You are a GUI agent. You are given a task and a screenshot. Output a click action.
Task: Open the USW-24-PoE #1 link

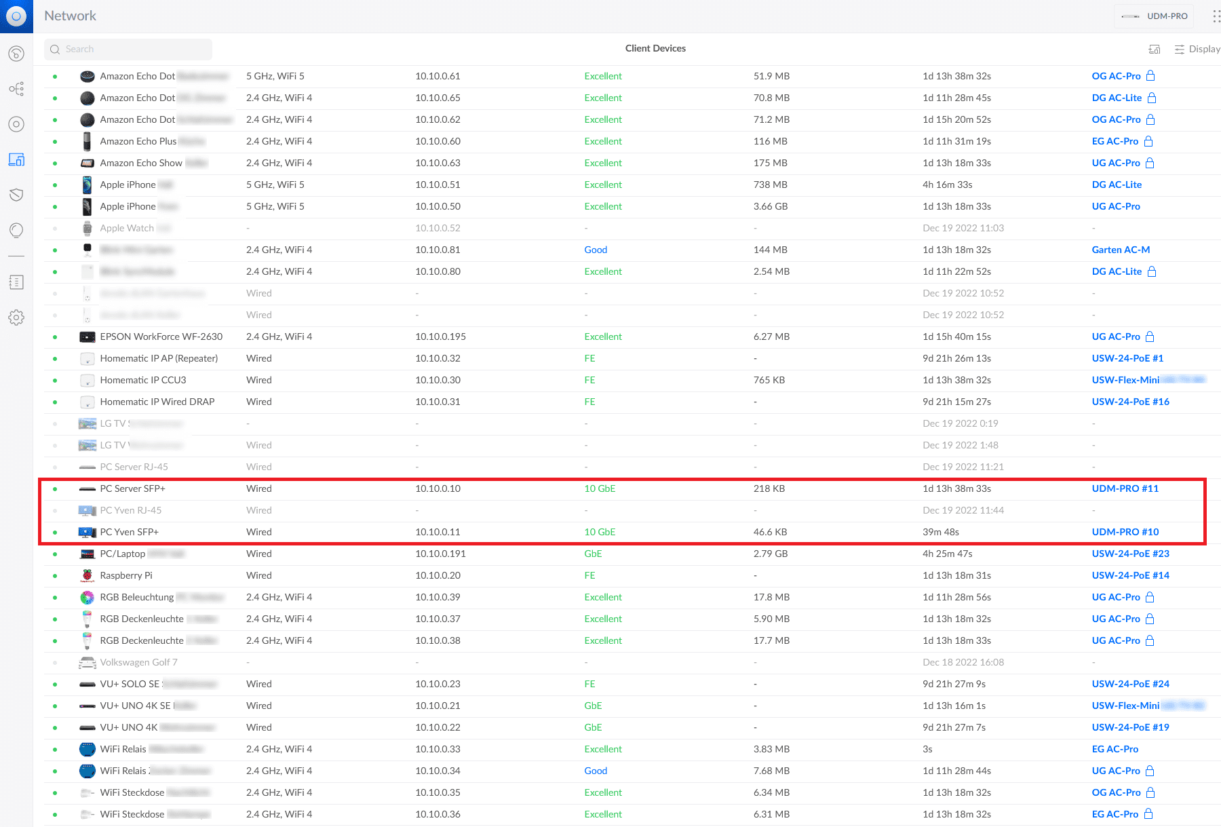point(1127,358)
